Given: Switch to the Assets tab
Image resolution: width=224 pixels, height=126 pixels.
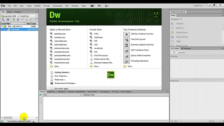Looking at the screenshot, I should point(9,12).
